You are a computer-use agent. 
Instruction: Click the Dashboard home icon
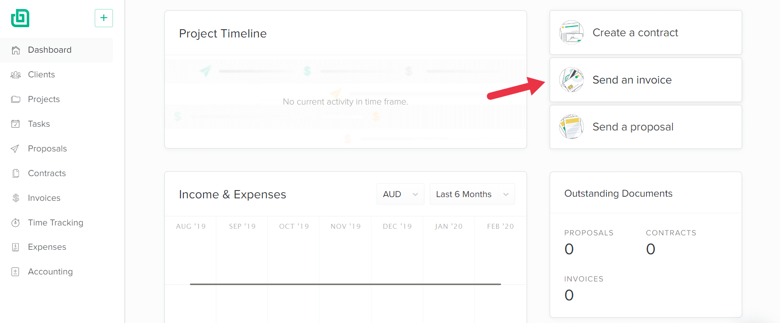(16, 50)
